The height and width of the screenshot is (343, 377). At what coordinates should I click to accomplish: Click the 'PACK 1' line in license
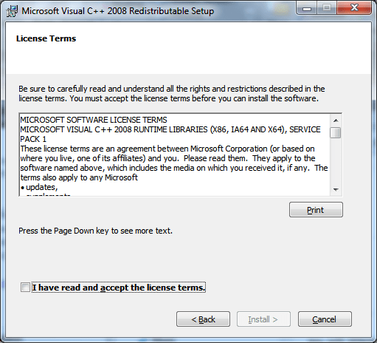tap(33, 139)
